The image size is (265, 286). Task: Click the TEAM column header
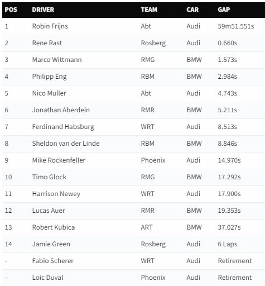coord(149,9)
